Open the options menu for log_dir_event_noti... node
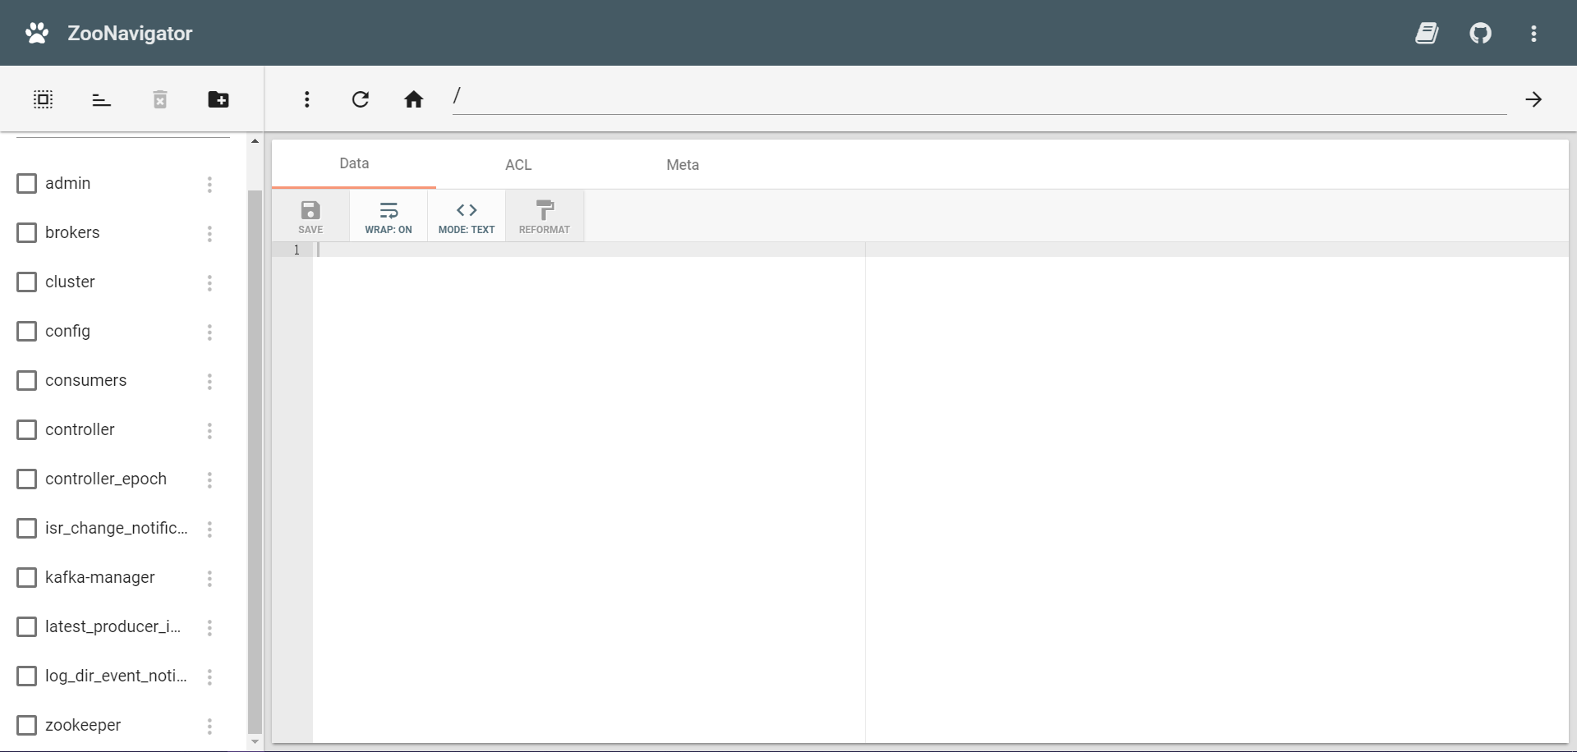The image size is (1577, 752). [x=209, y=676]
